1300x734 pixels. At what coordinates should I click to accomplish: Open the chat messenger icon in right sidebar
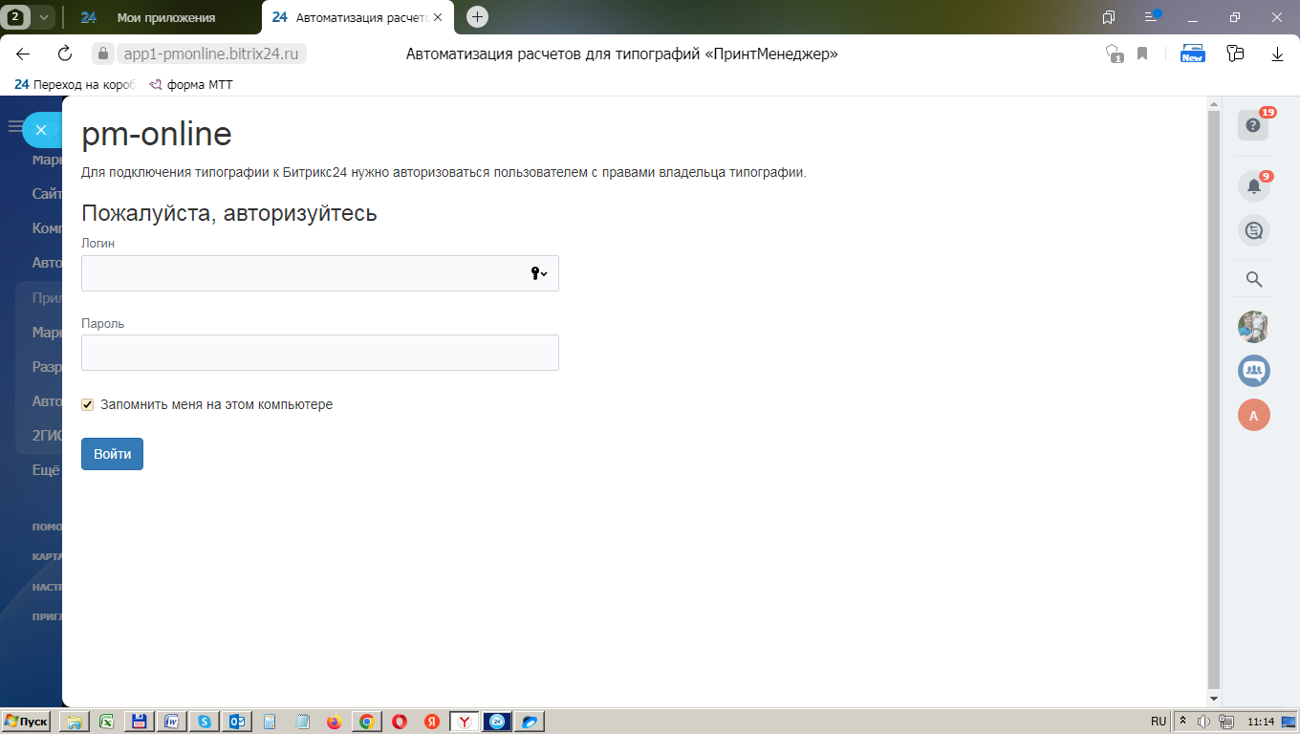(1254, 230)
